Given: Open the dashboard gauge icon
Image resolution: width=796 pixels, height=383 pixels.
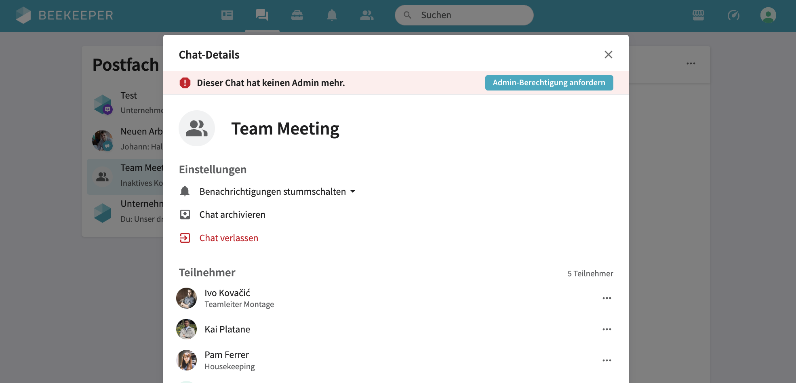Looking at the screenshot, I should click(733, 15).
